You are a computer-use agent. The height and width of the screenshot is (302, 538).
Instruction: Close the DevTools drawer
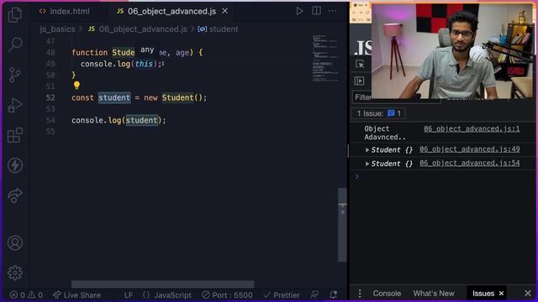click(x=528, y=294)
